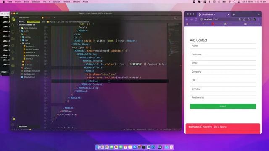
Task: Open index.js in the explorer
Action: tap(28, 65)
